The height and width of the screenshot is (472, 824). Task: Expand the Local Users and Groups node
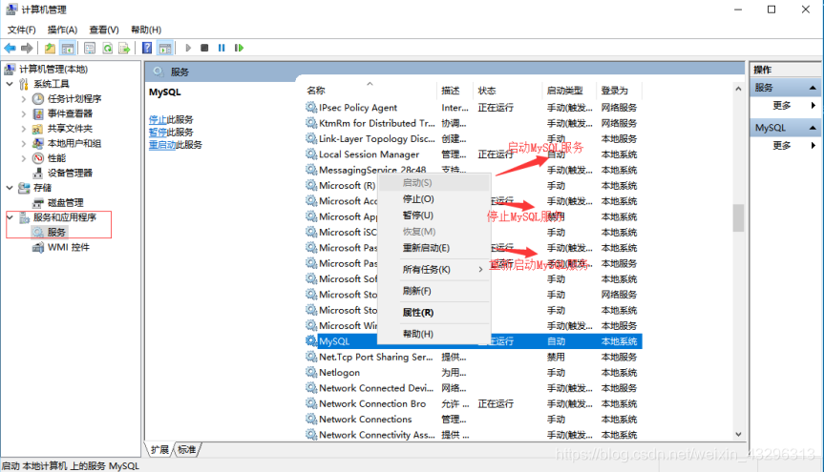24,143
